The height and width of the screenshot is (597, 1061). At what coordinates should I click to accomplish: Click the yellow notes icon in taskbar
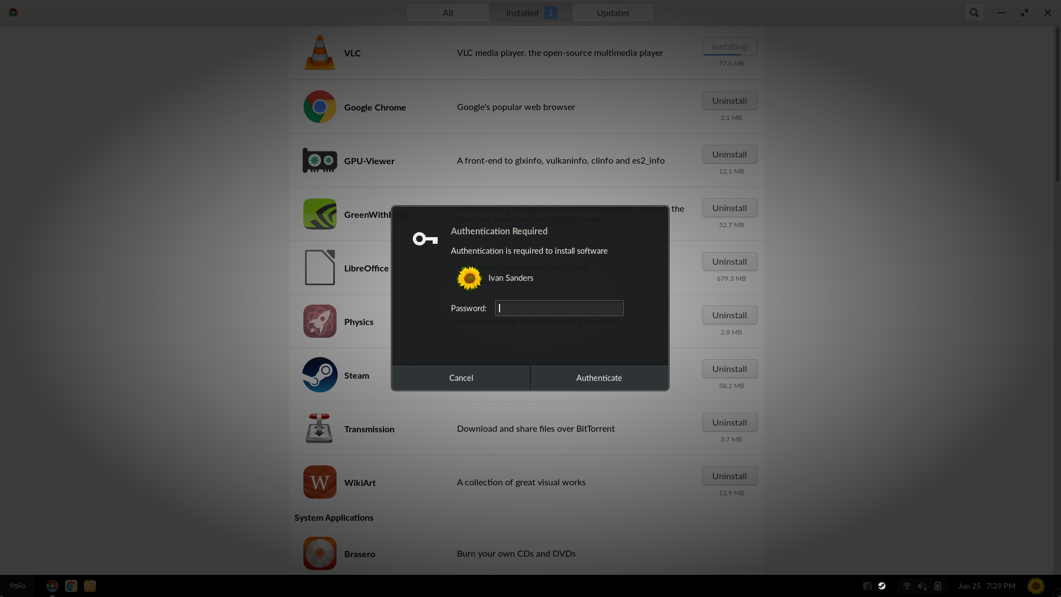point(90,586)
